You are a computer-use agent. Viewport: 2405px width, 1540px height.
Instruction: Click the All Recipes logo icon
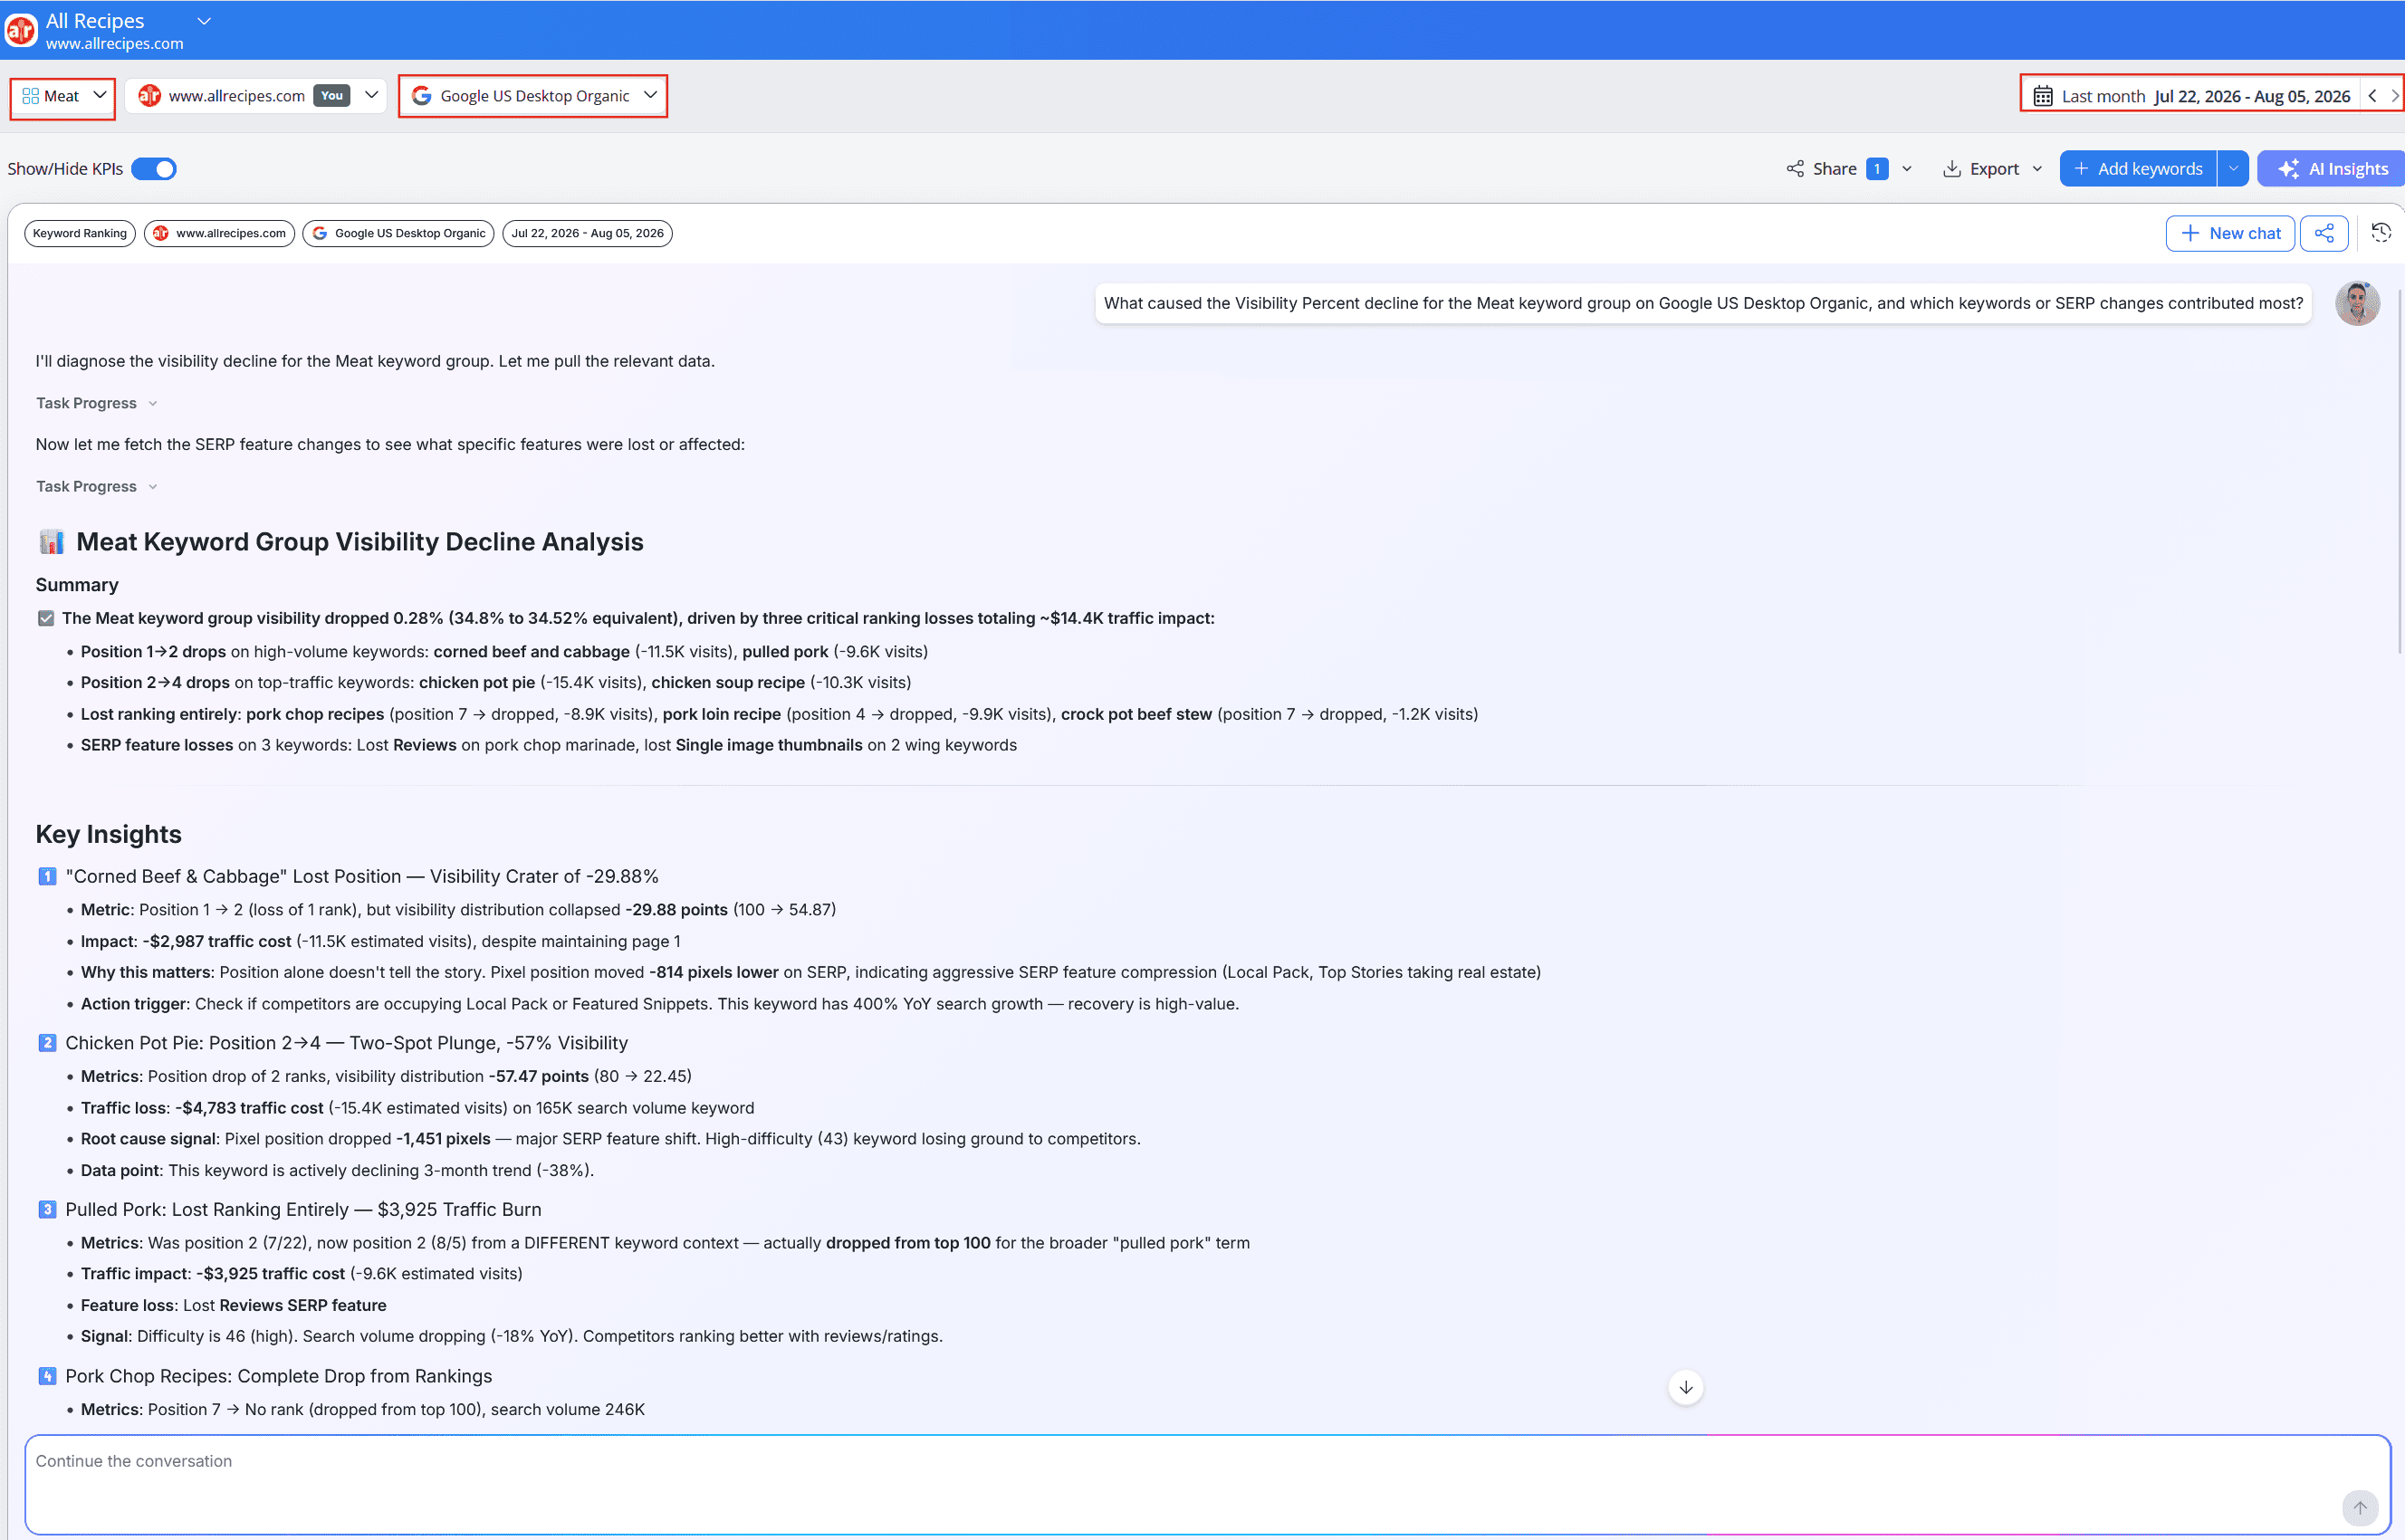pos(21,30)
